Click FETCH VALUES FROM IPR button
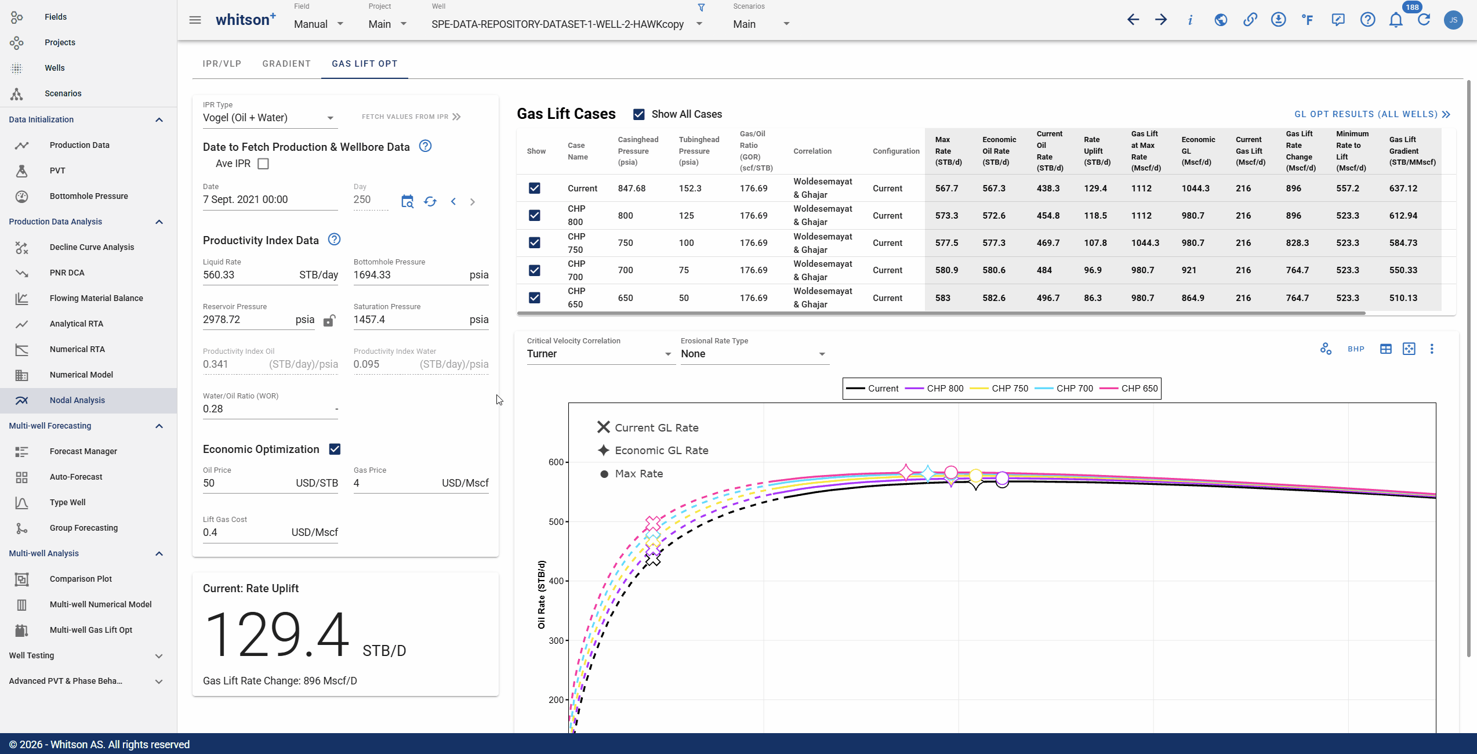Image resolution: width=1477 pixels, height=754 pixels. click(411, 117)
